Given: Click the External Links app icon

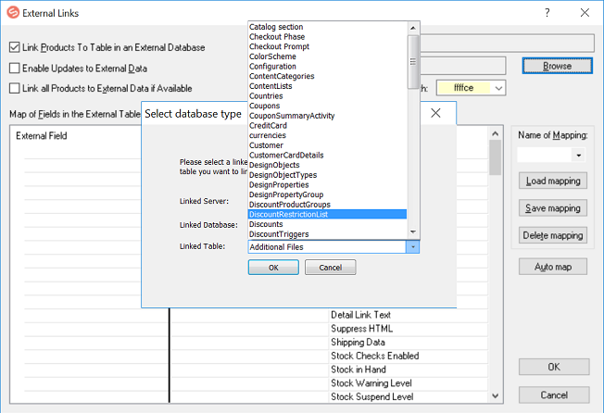Looking at the screenshot, I should pos(12,12).
